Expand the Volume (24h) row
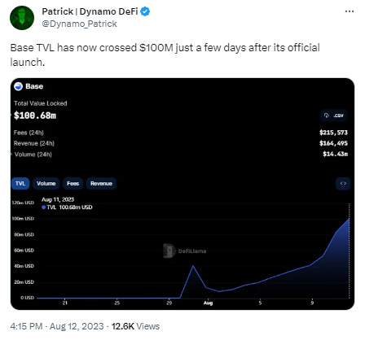365x340 pixels. click(x=33, y=155)
